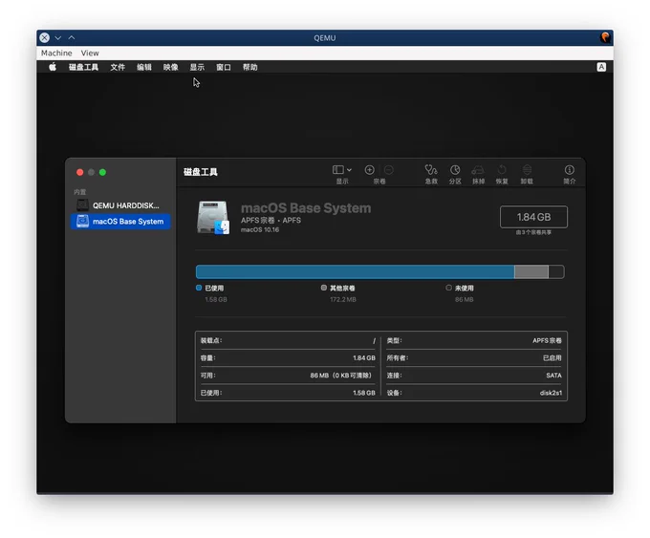Run First Aid (急救) stethoscope icon
This screenshot has width=650, height=538.
[x=431, y=170]
